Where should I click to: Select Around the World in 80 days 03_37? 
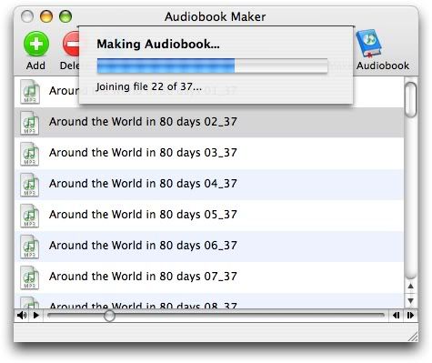[209, 153]
